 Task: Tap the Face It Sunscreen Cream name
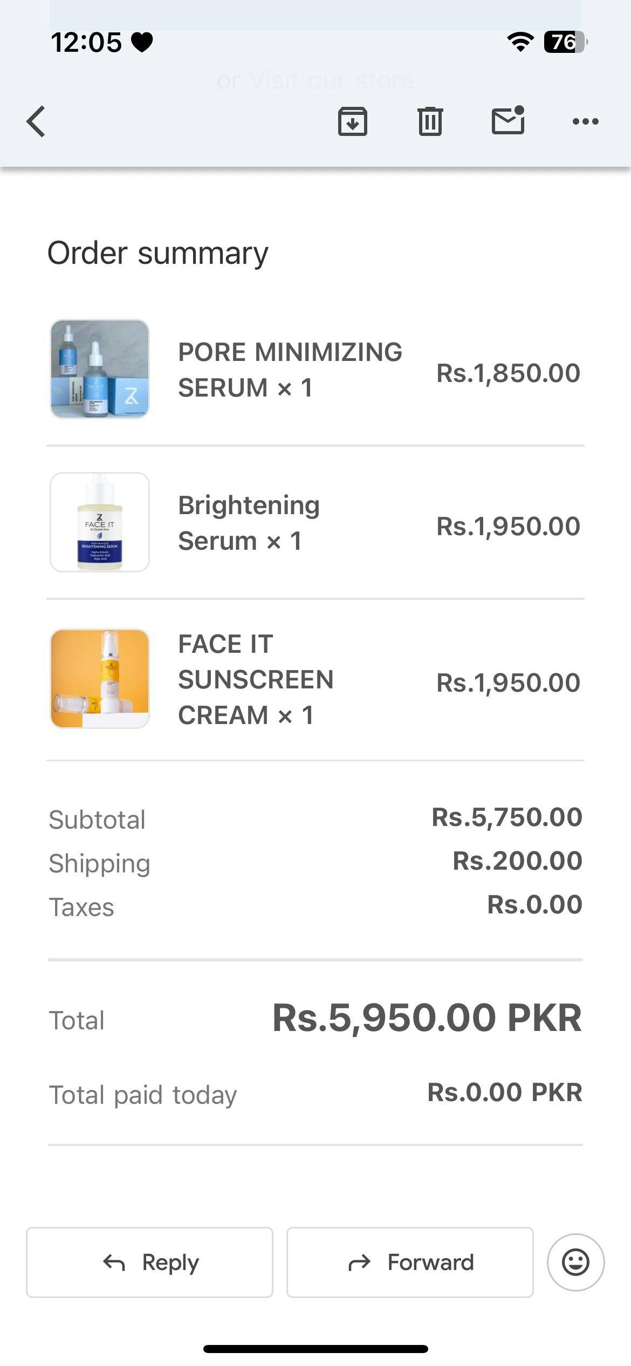[x=256, y=679]
